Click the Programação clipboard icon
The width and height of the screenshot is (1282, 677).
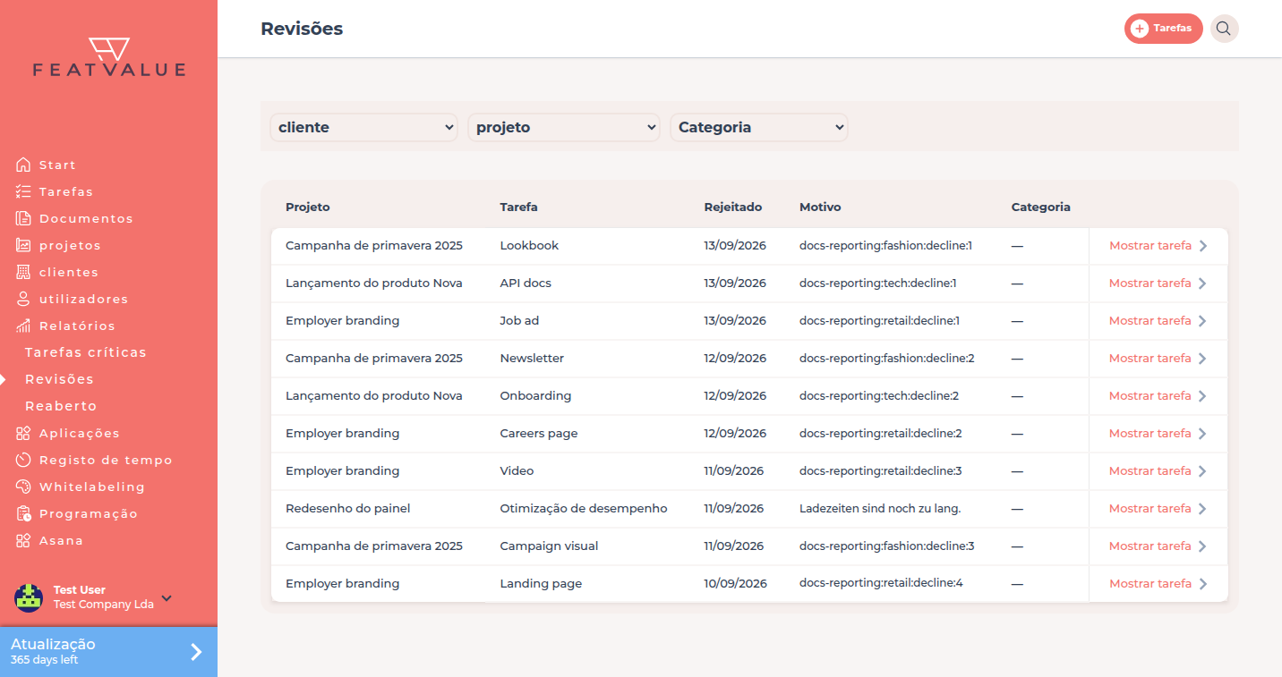click(x=23, y=513)
